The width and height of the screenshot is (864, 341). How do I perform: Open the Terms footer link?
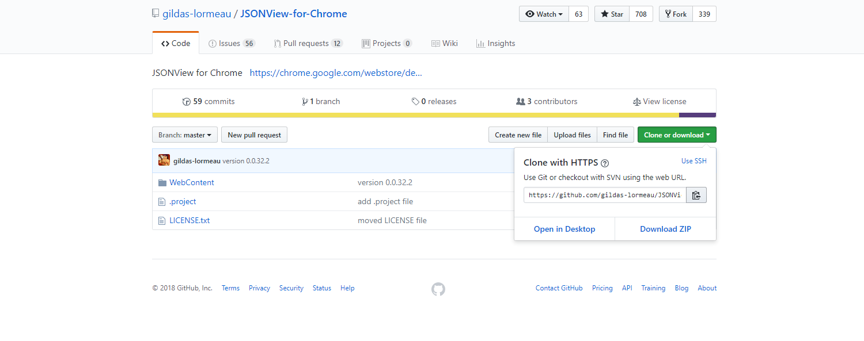pos(230,288)
